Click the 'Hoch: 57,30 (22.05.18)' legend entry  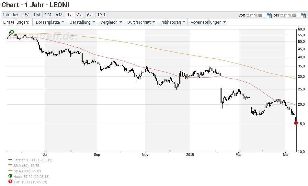(31, 177)
